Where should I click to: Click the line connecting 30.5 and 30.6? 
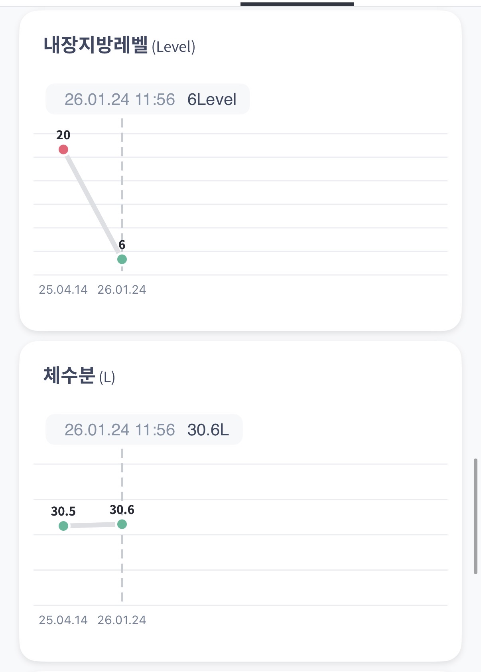pyautogui.click(x=93, y=525)
